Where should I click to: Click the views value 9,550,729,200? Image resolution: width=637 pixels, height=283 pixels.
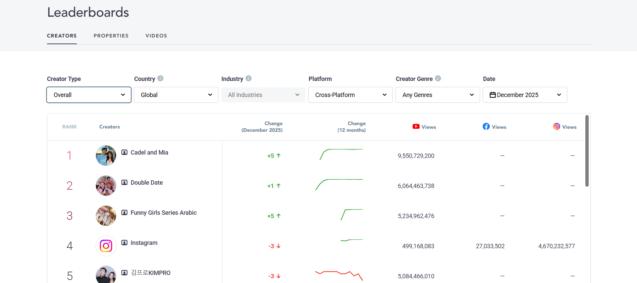416,156
